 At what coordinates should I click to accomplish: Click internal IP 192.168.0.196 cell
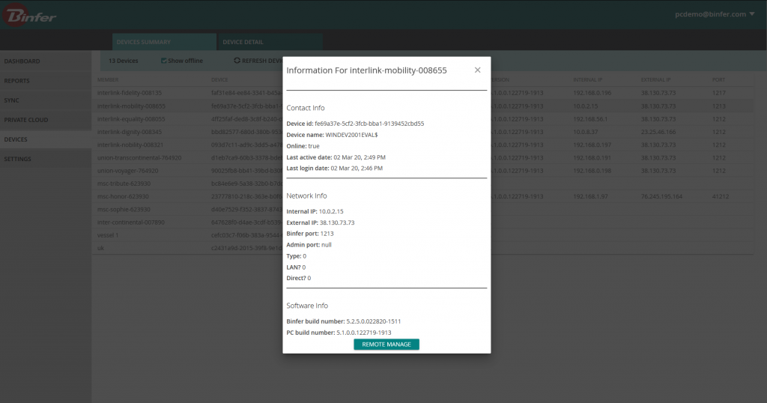[592, 93]
